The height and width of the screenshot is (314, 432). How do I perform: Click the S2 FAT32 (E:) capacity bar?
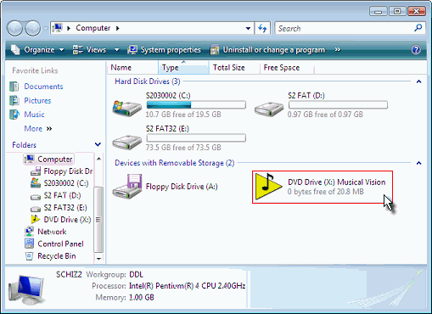pyautogui.click(x=196, y=138)
